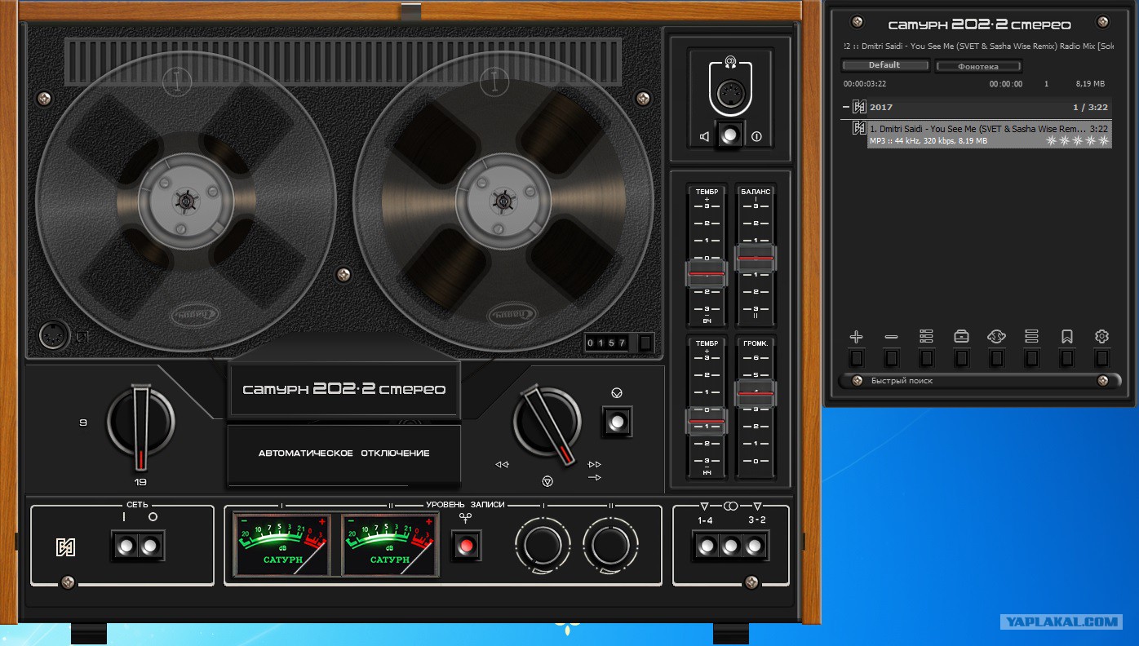Collapse the 2017 playlist group
The height and width of the screenshot is (646, 1139).
coord(846,107)
